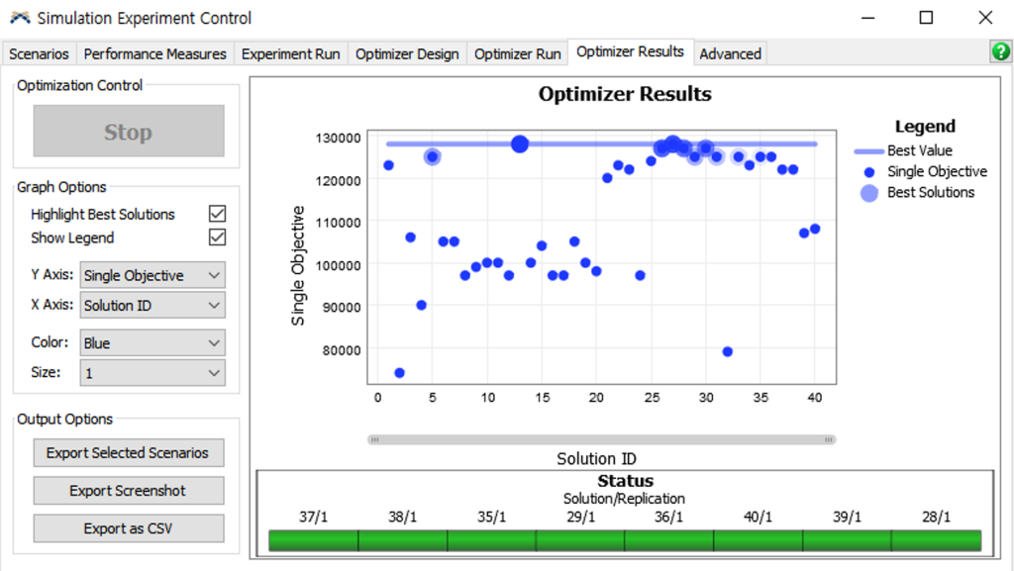This screenshot has height=571, width=1014.
Task: Click the 35/1 status progress segment
Action: pyautogui.click(x=491, y=540)
